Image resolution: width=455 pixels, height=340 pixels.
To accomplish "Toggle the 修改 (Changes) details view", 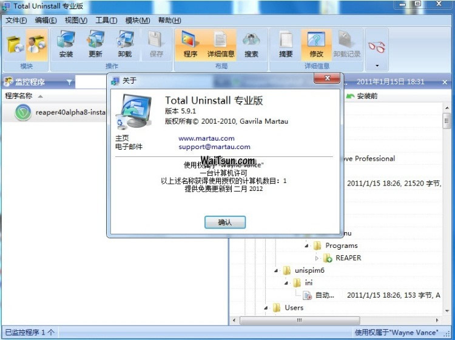I will pos(316,44).
